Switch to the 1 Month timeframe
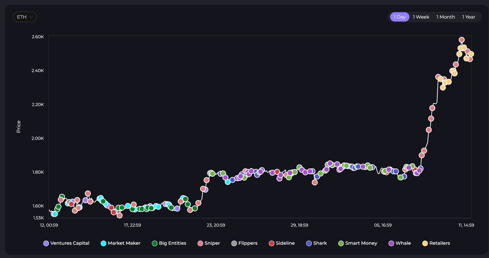The image size is (489, 258). pos(445,17)
